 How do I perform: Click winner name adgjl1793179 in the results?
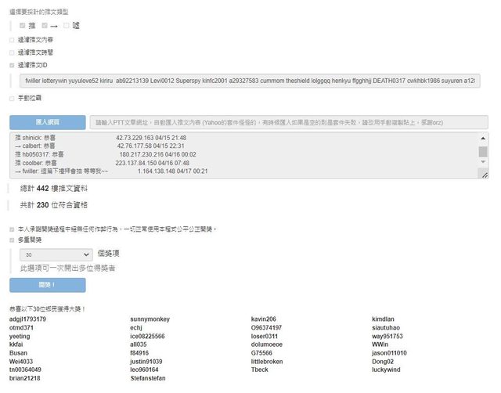[28, 319]
